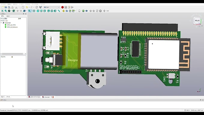Collapse the Unnamed document tree node
This screenshot has height=115, width=204.
pos(1,23)
